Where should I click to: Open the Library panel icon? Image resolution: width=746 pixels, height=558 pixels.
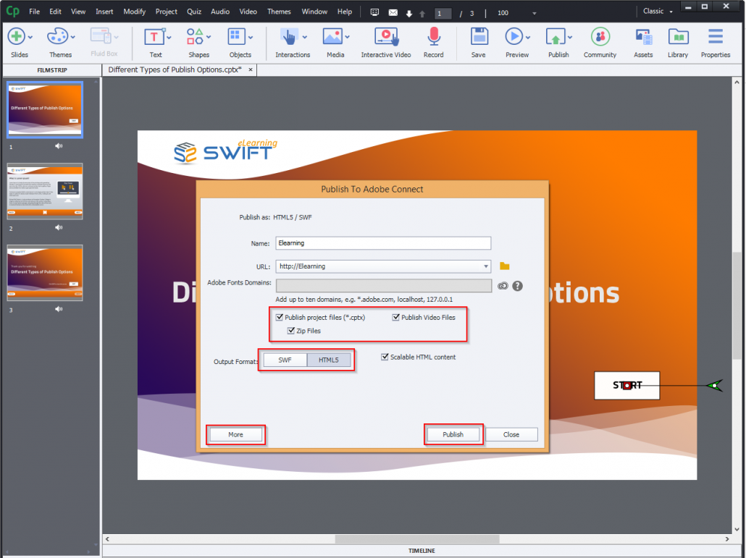(679, 37)
